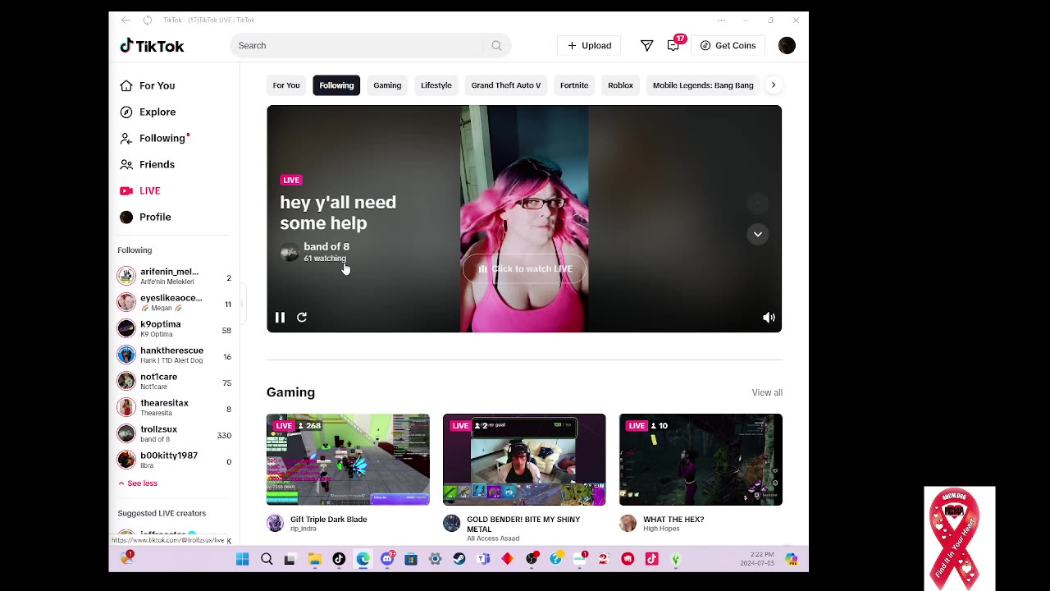Click the TikTok logo

click(152, 46)
